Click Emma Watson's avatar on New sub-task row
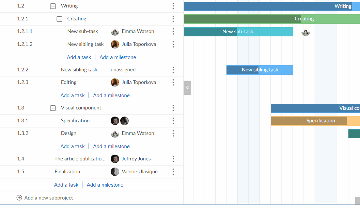Screen dimensions: 360x208 (115, 31)
